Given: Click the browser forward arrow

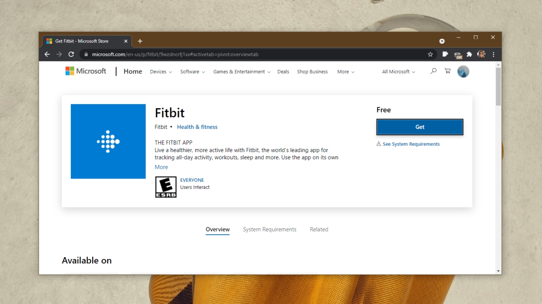Looking at the screenshot, I should point(59,54).
